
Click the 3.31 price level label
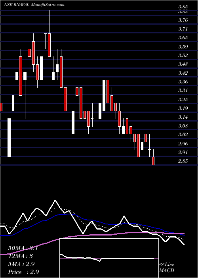[x=183, y=91]
